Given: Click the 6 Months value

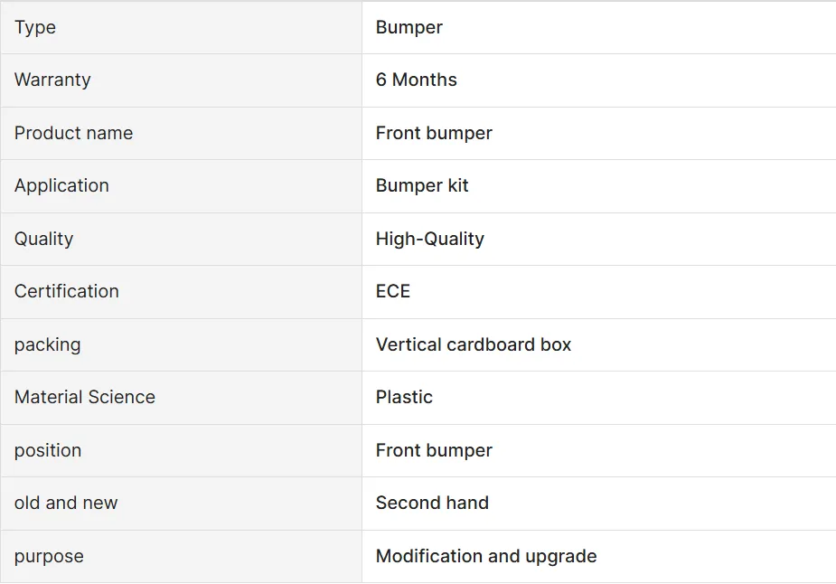Looking at the screenshot, I should click(x=416, y=80).
